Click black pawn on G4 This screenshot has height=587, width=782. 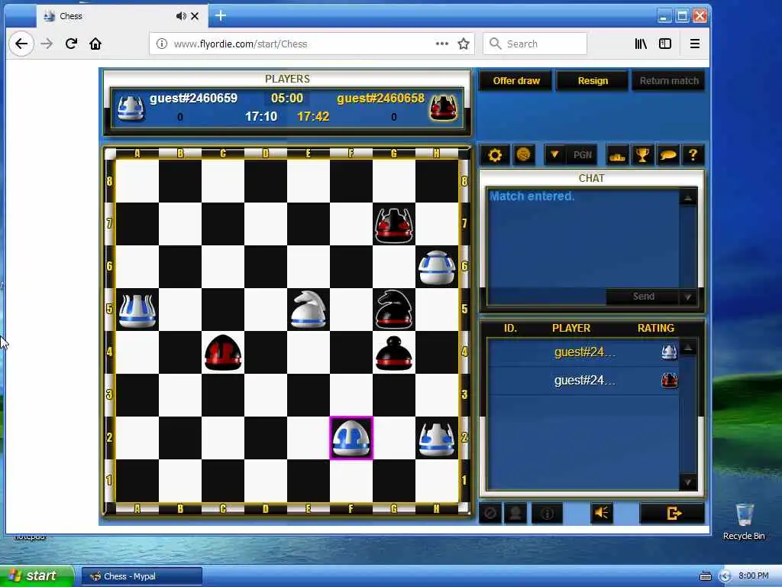pyautogui.click(x=394, y=353)
